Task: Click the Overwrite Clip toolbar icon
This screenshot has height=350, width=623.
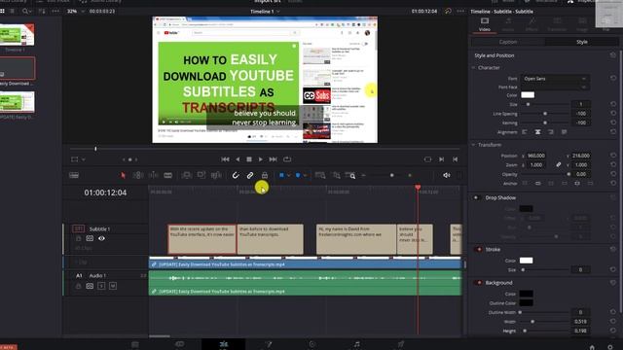Action: tap(202, 175)
